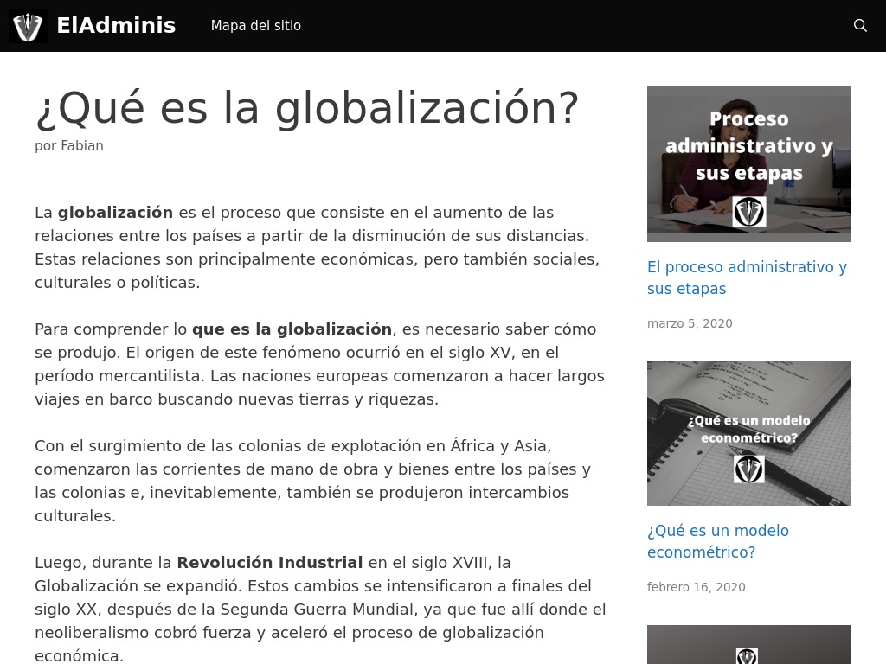Viewport: 886px width, 664px height.
Task: Click the logo watermark on the modelo econométrico image
Action: tap(748, 470)
